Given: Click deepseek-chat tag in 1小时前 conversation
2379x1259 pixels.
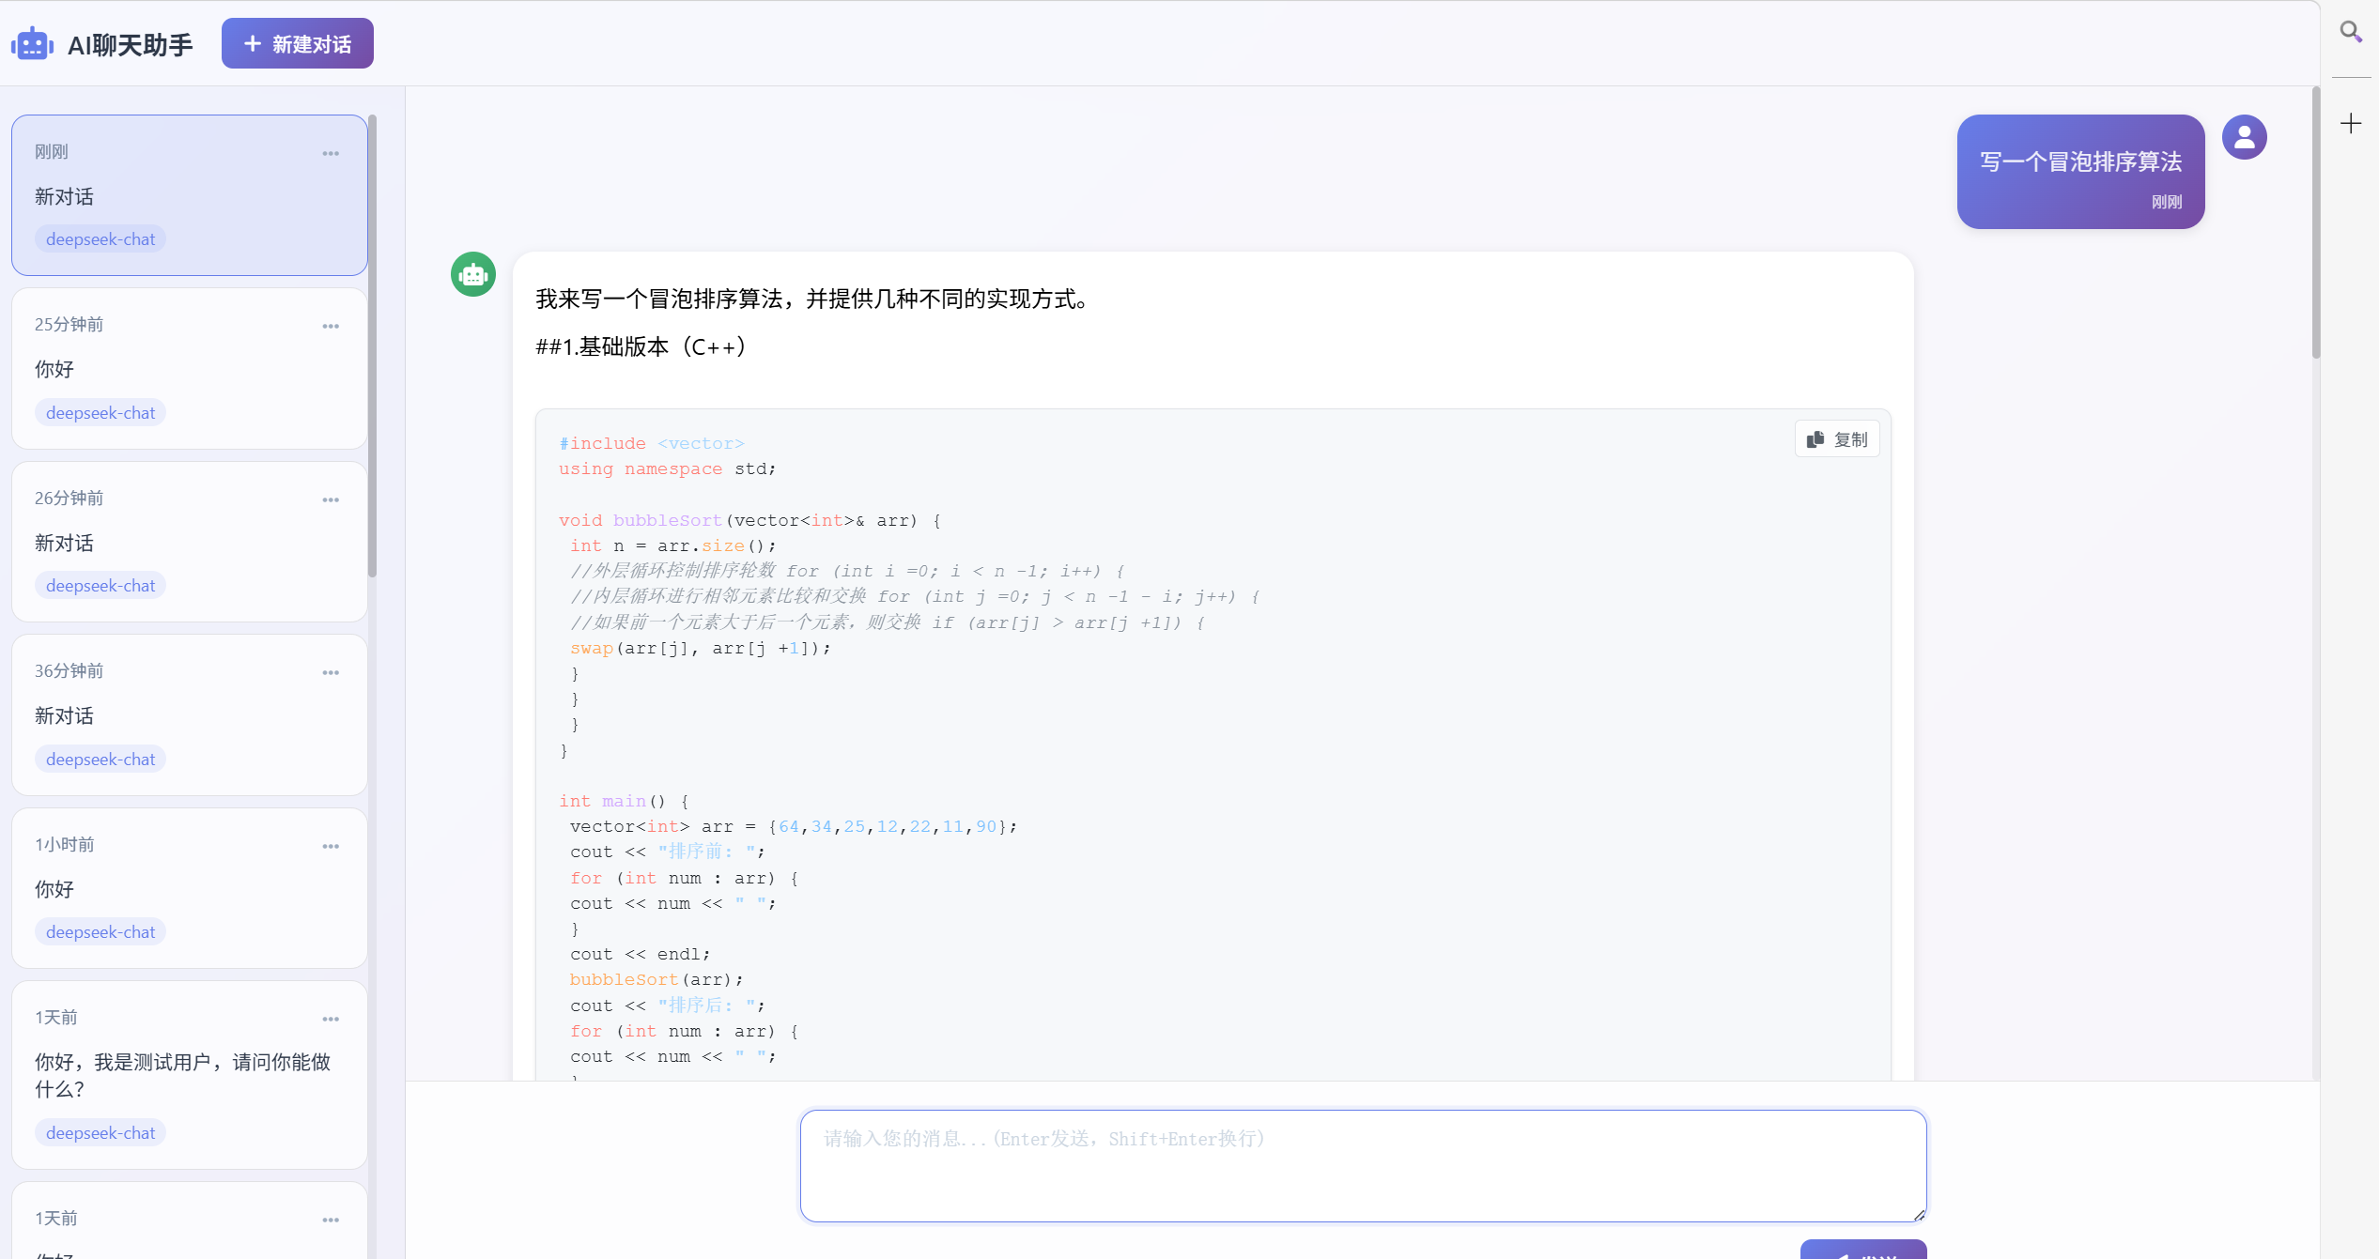Looking at the screenshot, I should (100, 931).
